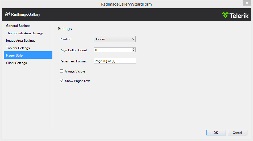Select Toolbar Settings in the sidebar
The height and width of the screenshot is (141, 253).
point(18,48)
